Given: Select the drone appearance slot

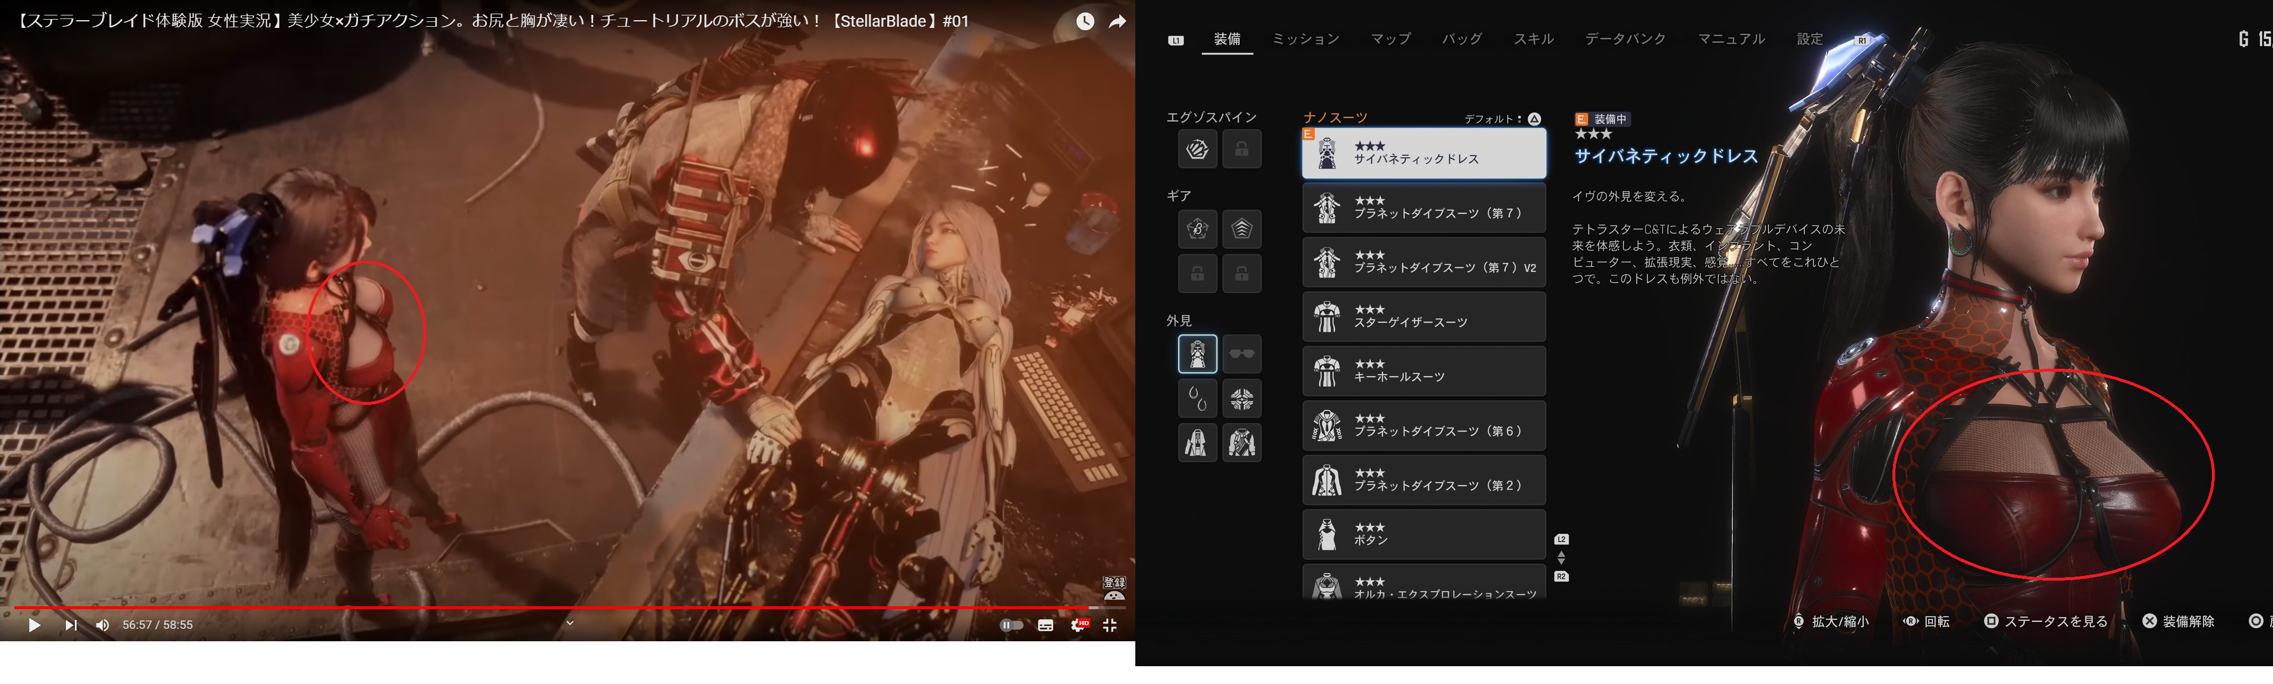Looking at the screenshot, I should point(1242,399).
